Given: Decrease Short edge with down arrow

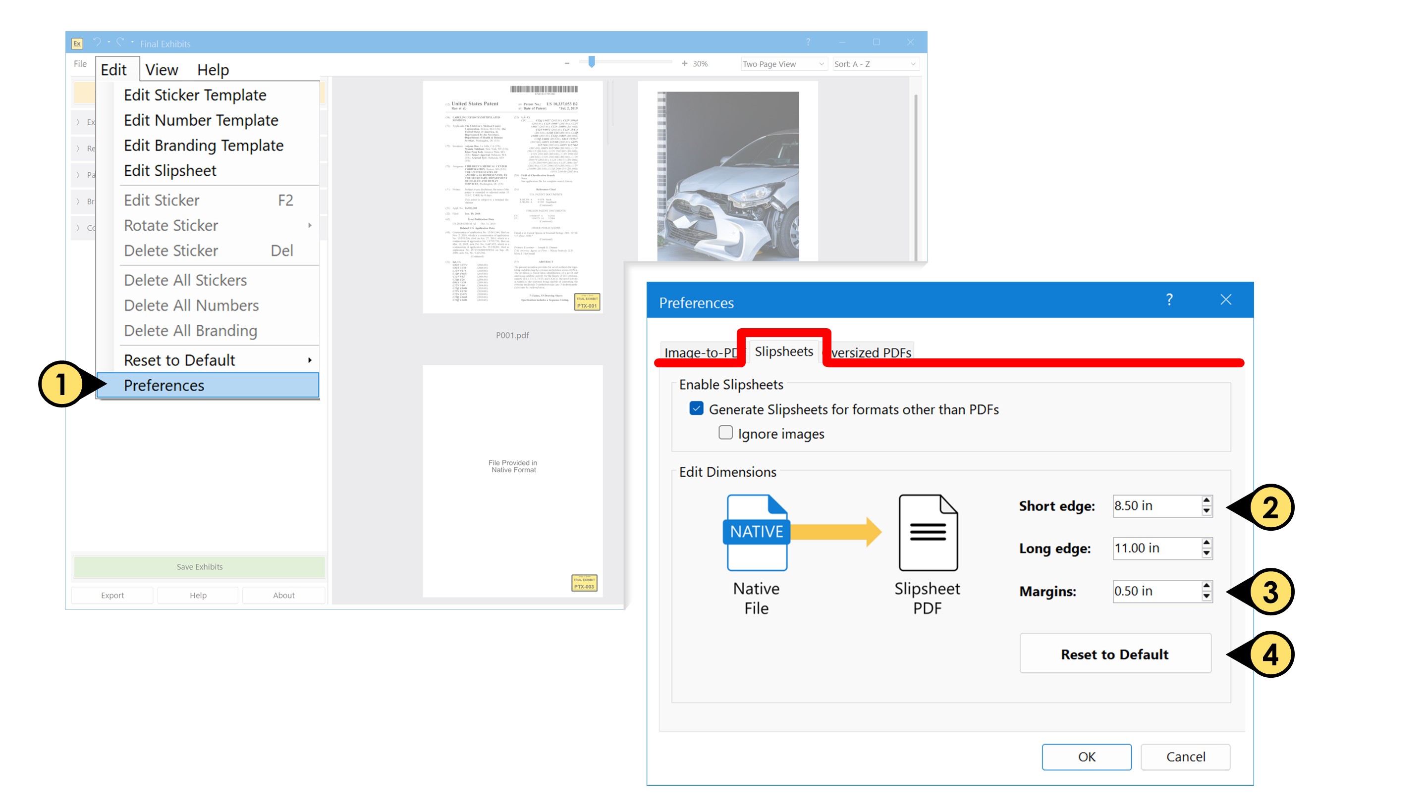Looking at the screenshot, I should 1207,511.
